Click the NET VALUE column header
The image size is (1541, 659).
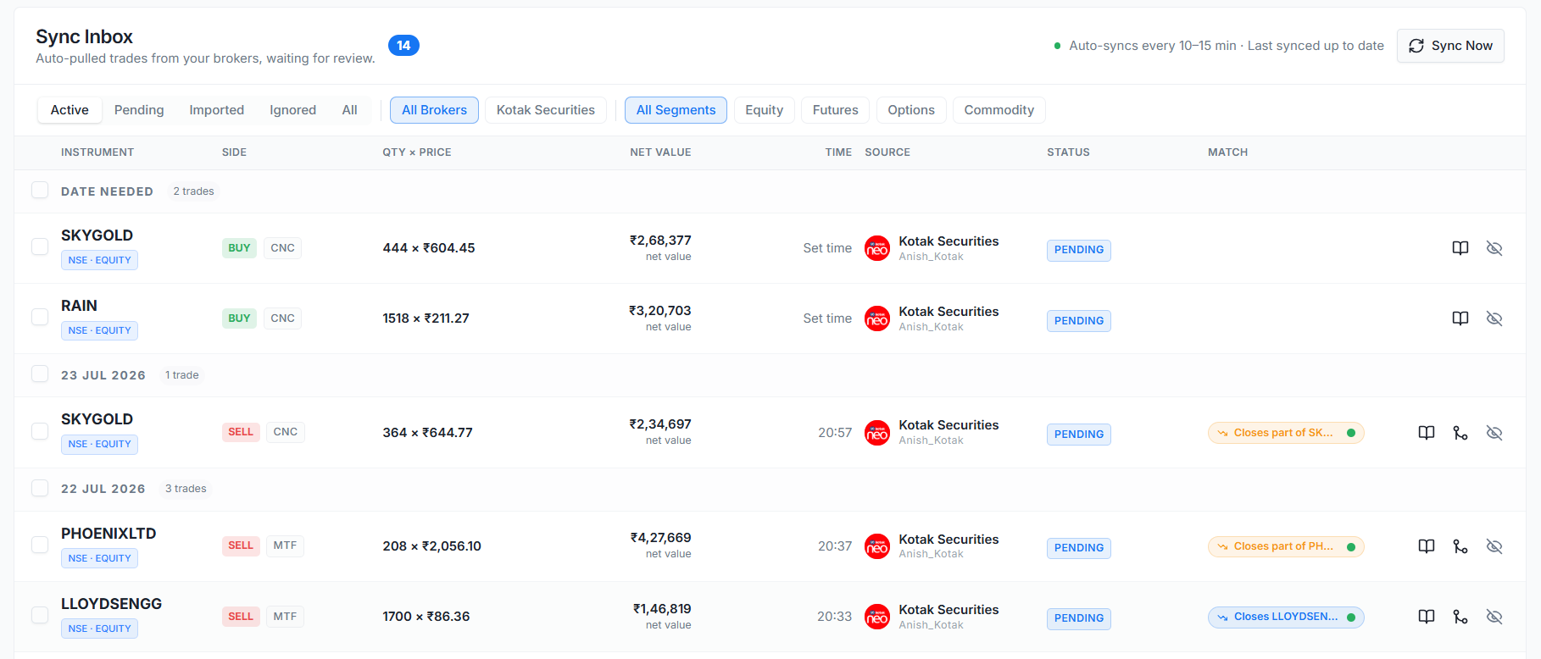pyautogui.click(x=660, y=152)
